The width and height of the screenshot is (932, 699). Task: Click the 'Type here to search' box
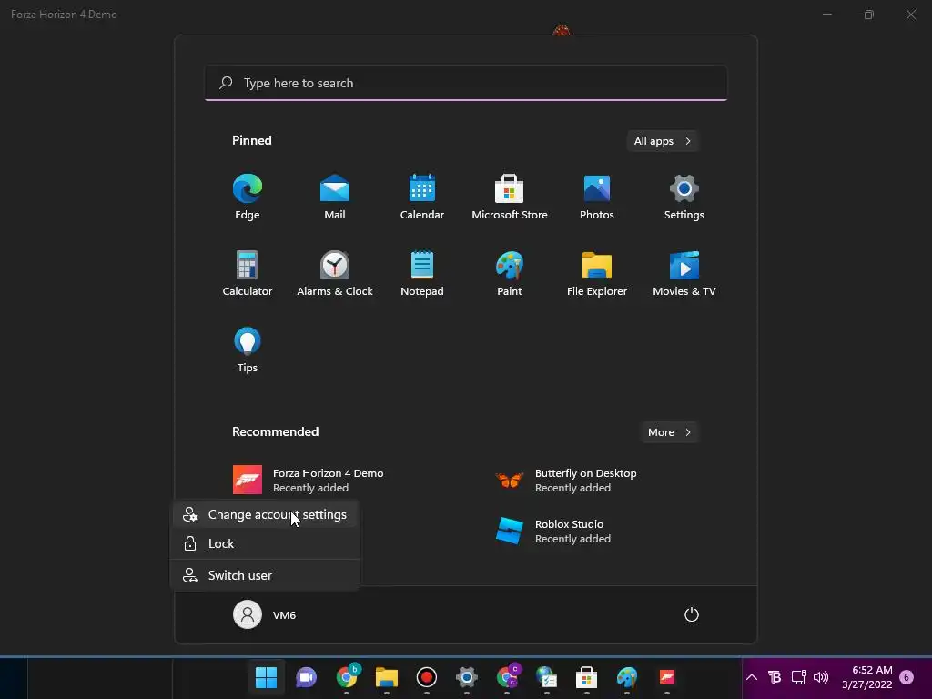pos(466,83)
